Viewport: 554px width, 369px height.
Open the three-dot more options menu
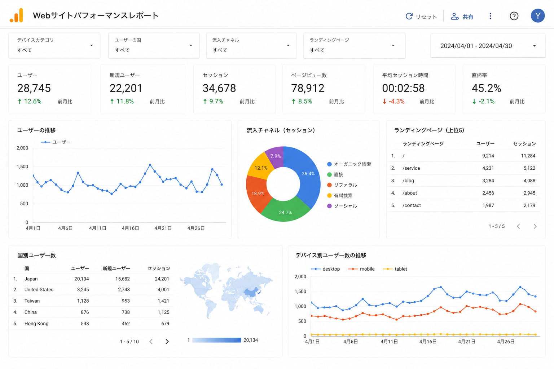[490, 16]
